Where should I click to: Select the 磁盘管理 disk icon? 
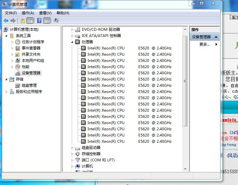point(18,86)
